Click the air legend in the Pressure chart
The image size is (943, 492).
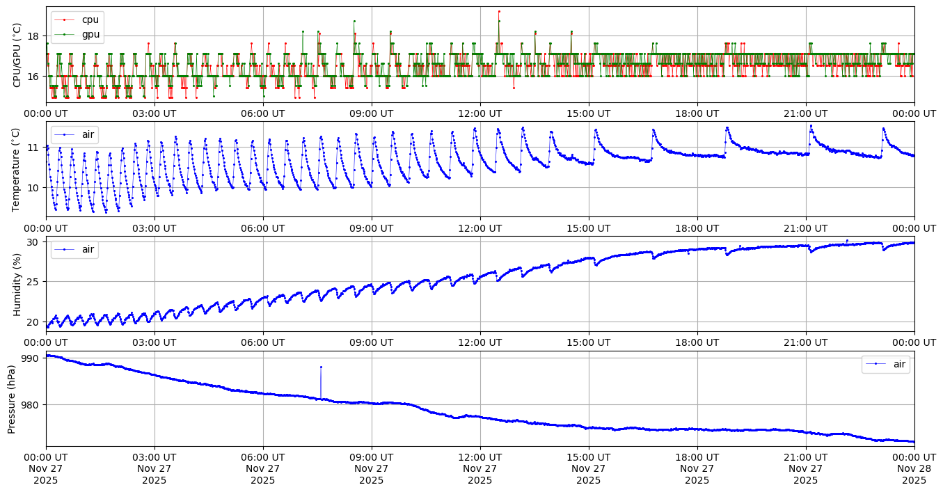[x=899, y=364]
